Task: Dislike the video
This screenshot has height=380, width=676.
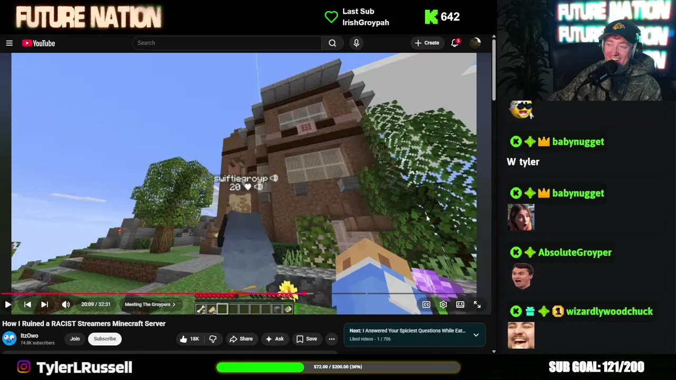Action: (x=213, y=339)
